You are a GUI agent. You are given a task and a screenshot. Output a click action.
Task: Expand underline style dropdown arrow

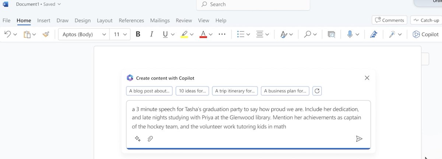coord(172,34)
